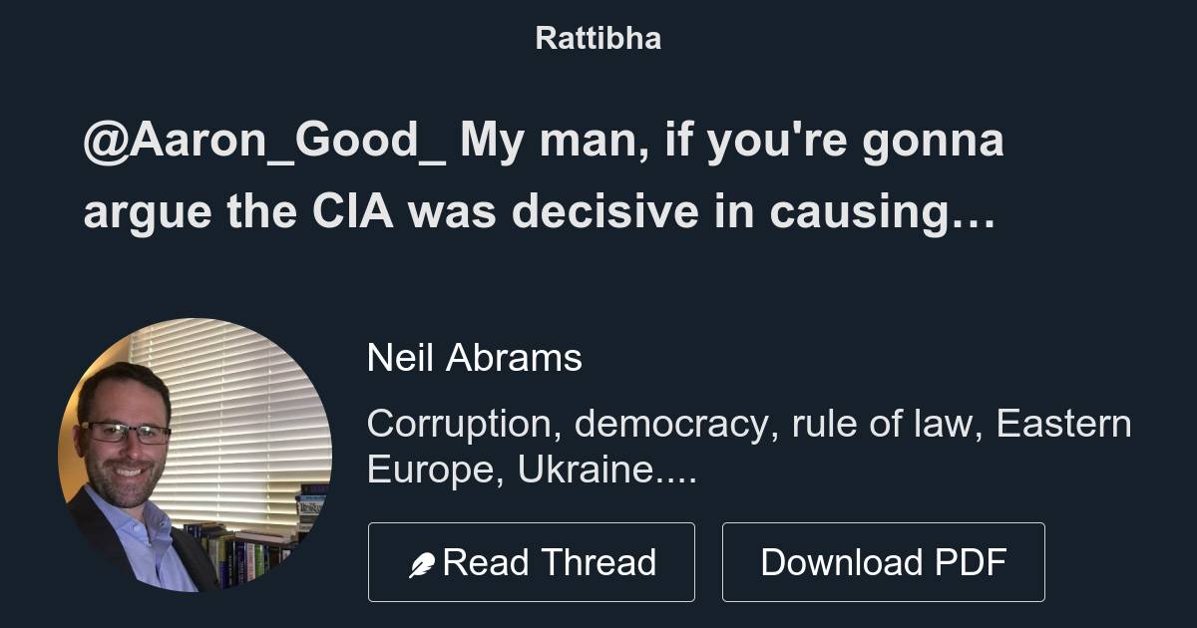Open the author name Neil Abrams
This screenshot has width=1197, height=628.
[475, 358]
